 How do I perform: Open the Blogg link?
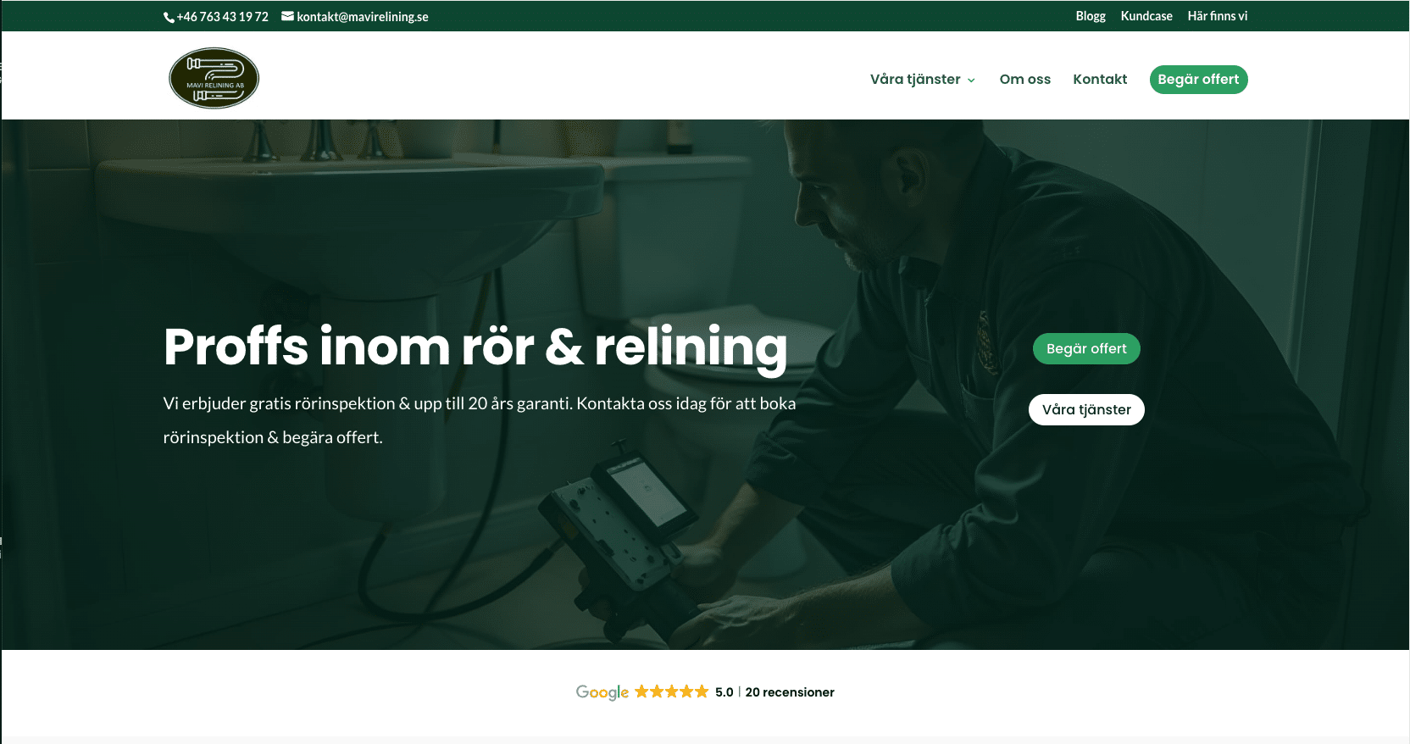1091,16
